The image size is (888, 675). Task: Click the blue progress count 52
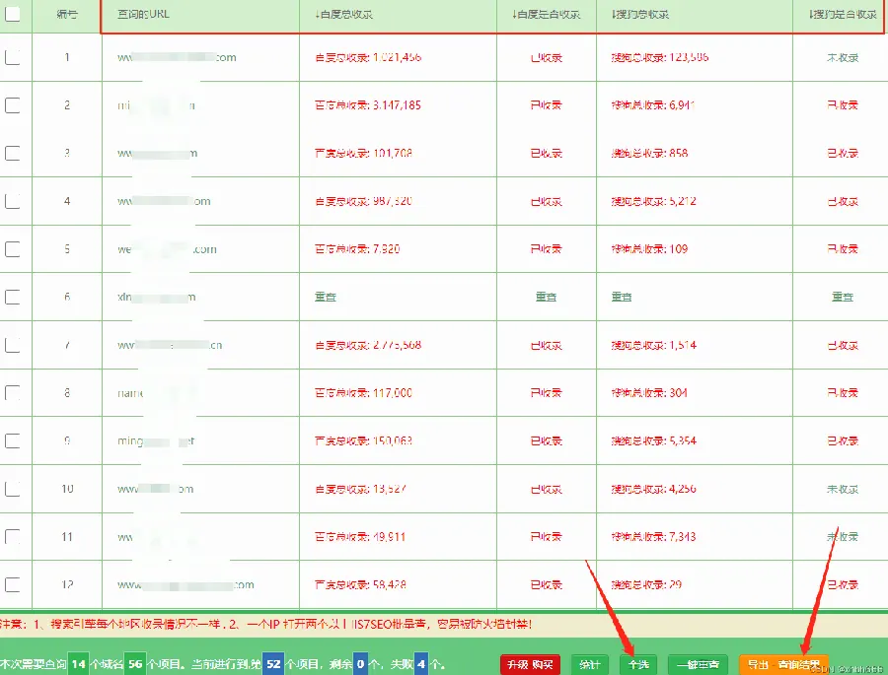click(273, 664)
